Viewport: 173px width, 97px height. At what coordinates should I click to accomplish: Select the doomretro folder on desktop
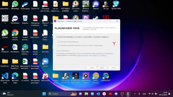click(5, 5)
